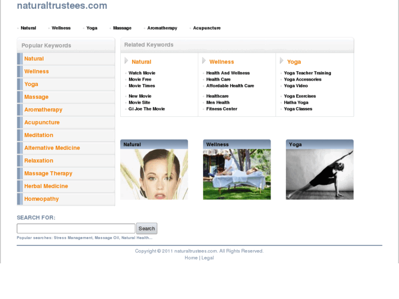399x299 pixels.
Task: Open Massage Oil popular search
Action: point(107,238)
